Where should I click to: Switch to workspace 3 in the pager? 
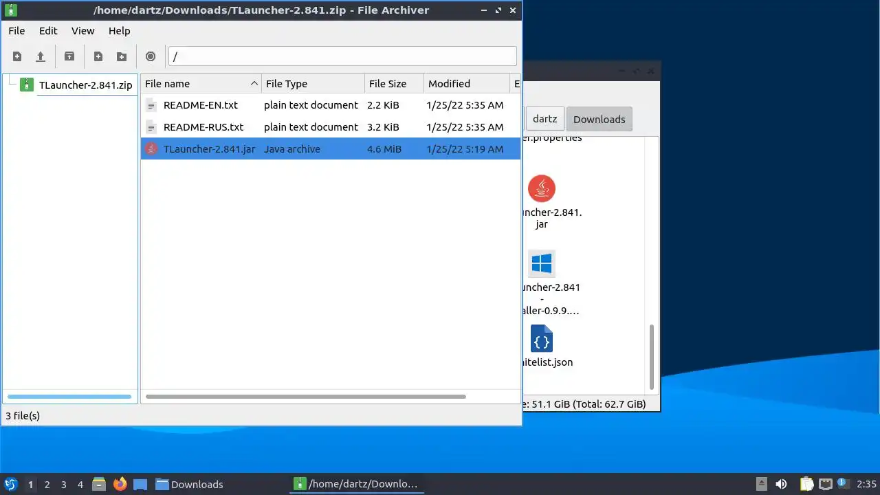click(x=63, y=485)
